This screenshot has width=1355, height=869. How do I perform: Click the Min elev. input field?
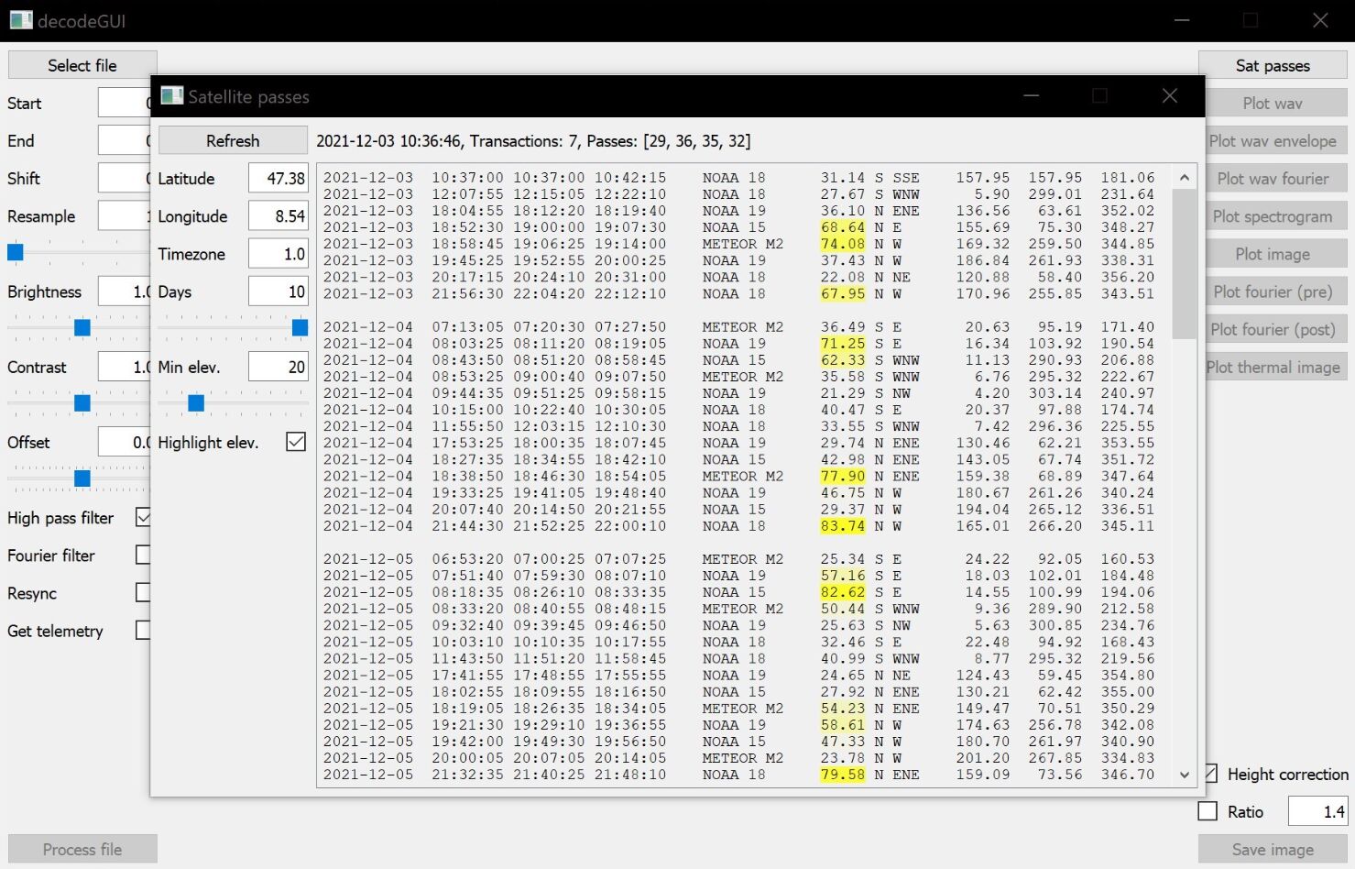(279, 366)
